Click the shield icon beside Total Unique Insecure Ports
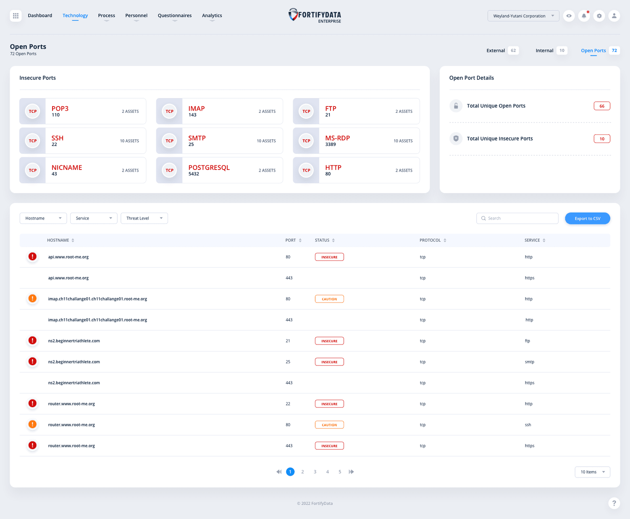The image size is (630, 519). (456, 138)
